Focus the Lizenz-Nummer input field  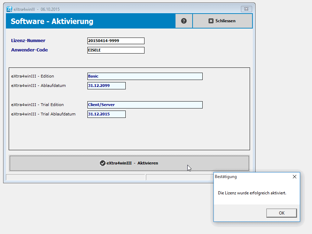116,41
